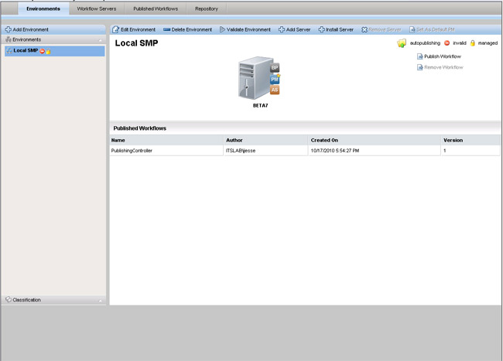
Task: Go to the Repository tab
Action: (x=207, y=9)
